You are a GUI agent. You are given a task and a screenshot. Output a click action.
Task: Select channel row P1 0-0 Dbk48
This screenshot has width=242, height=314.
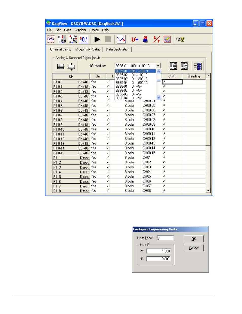pos(71,82)
